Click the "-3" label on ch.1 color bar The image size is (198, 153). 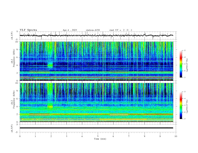point(184,50)
